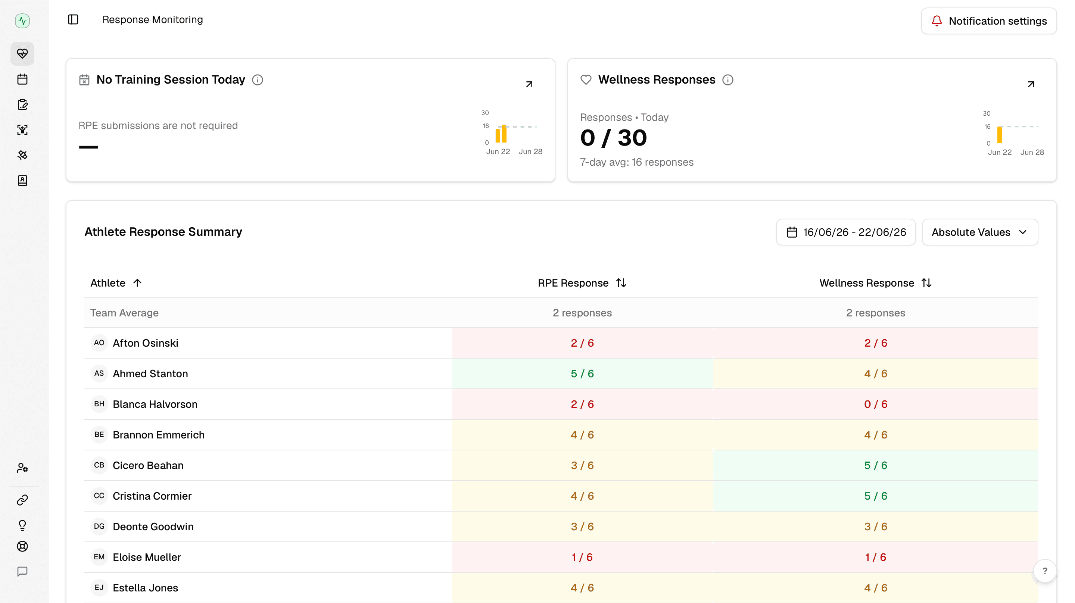Click Cicero Beahan's 3 / 6 RPE cell
This screenshot has height=603, width=1075.
582,465
